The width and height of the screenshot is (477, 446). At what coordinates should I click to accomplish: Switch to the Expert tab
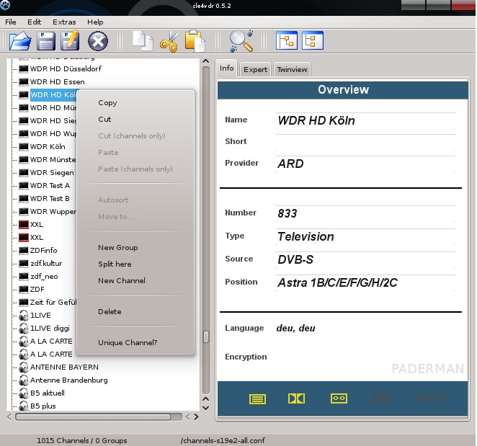point(255,69)
